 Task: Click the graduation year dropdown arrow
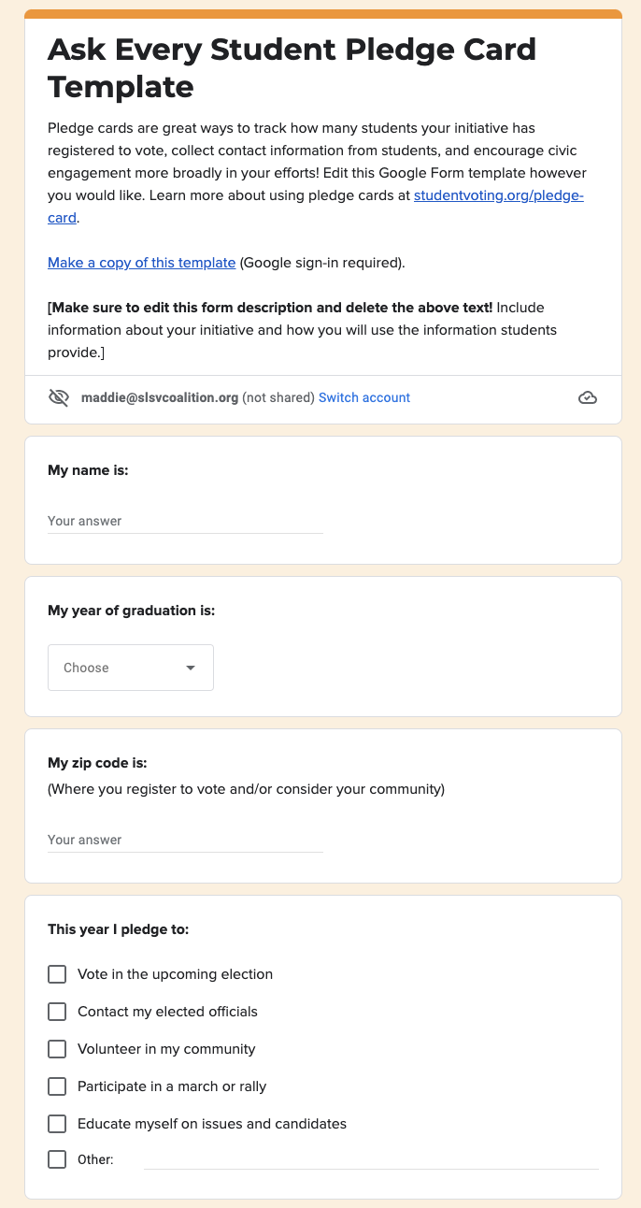pos(191,668)
